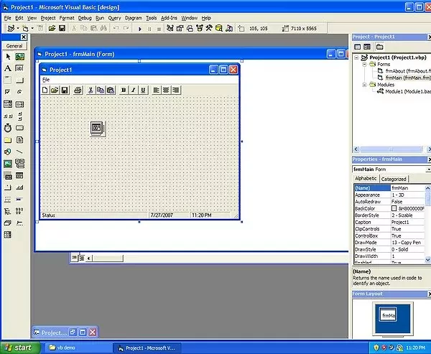Image resolution: width=431 pixels, height=354 pixels.
Task: Select the CheckBox control in the toolbox
Action: (x=8, y=92)
